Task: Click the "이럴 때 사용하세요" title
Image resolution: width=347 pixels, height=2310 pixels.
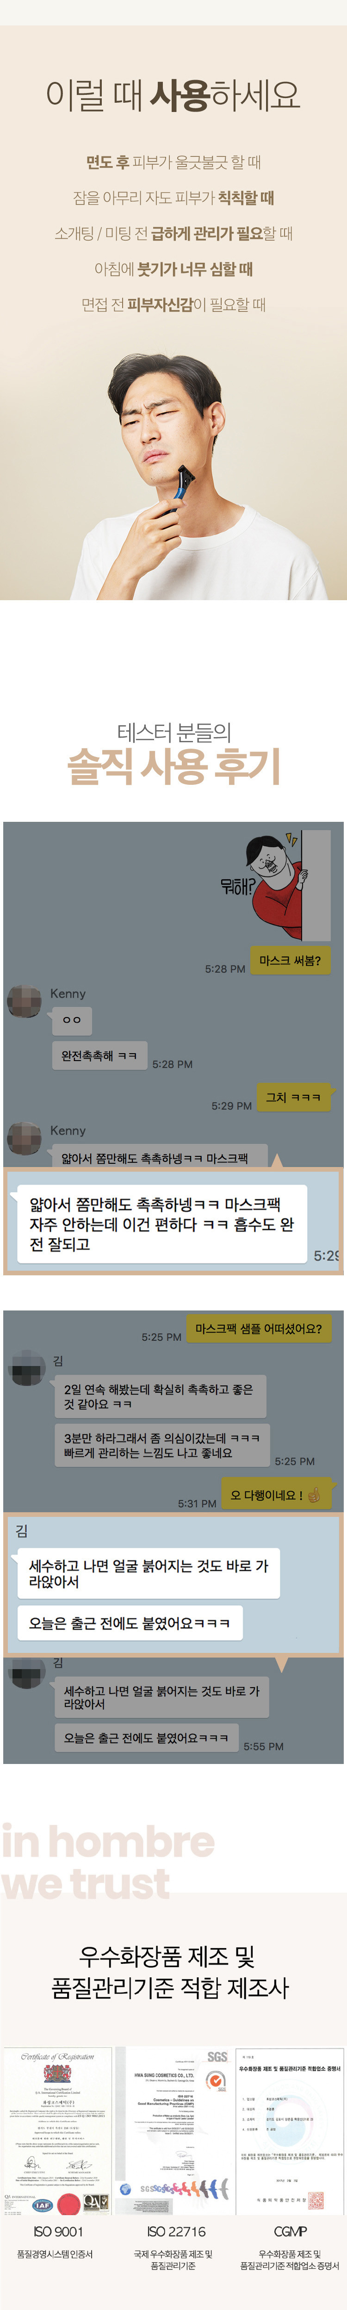Action: coord(173,94)
